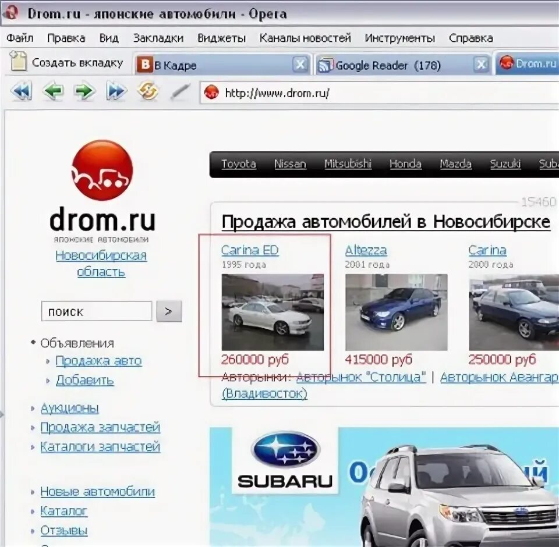Viewport: 559px width, 547px height.
Task: Open the Файл menu
Action: pos(20,38)
